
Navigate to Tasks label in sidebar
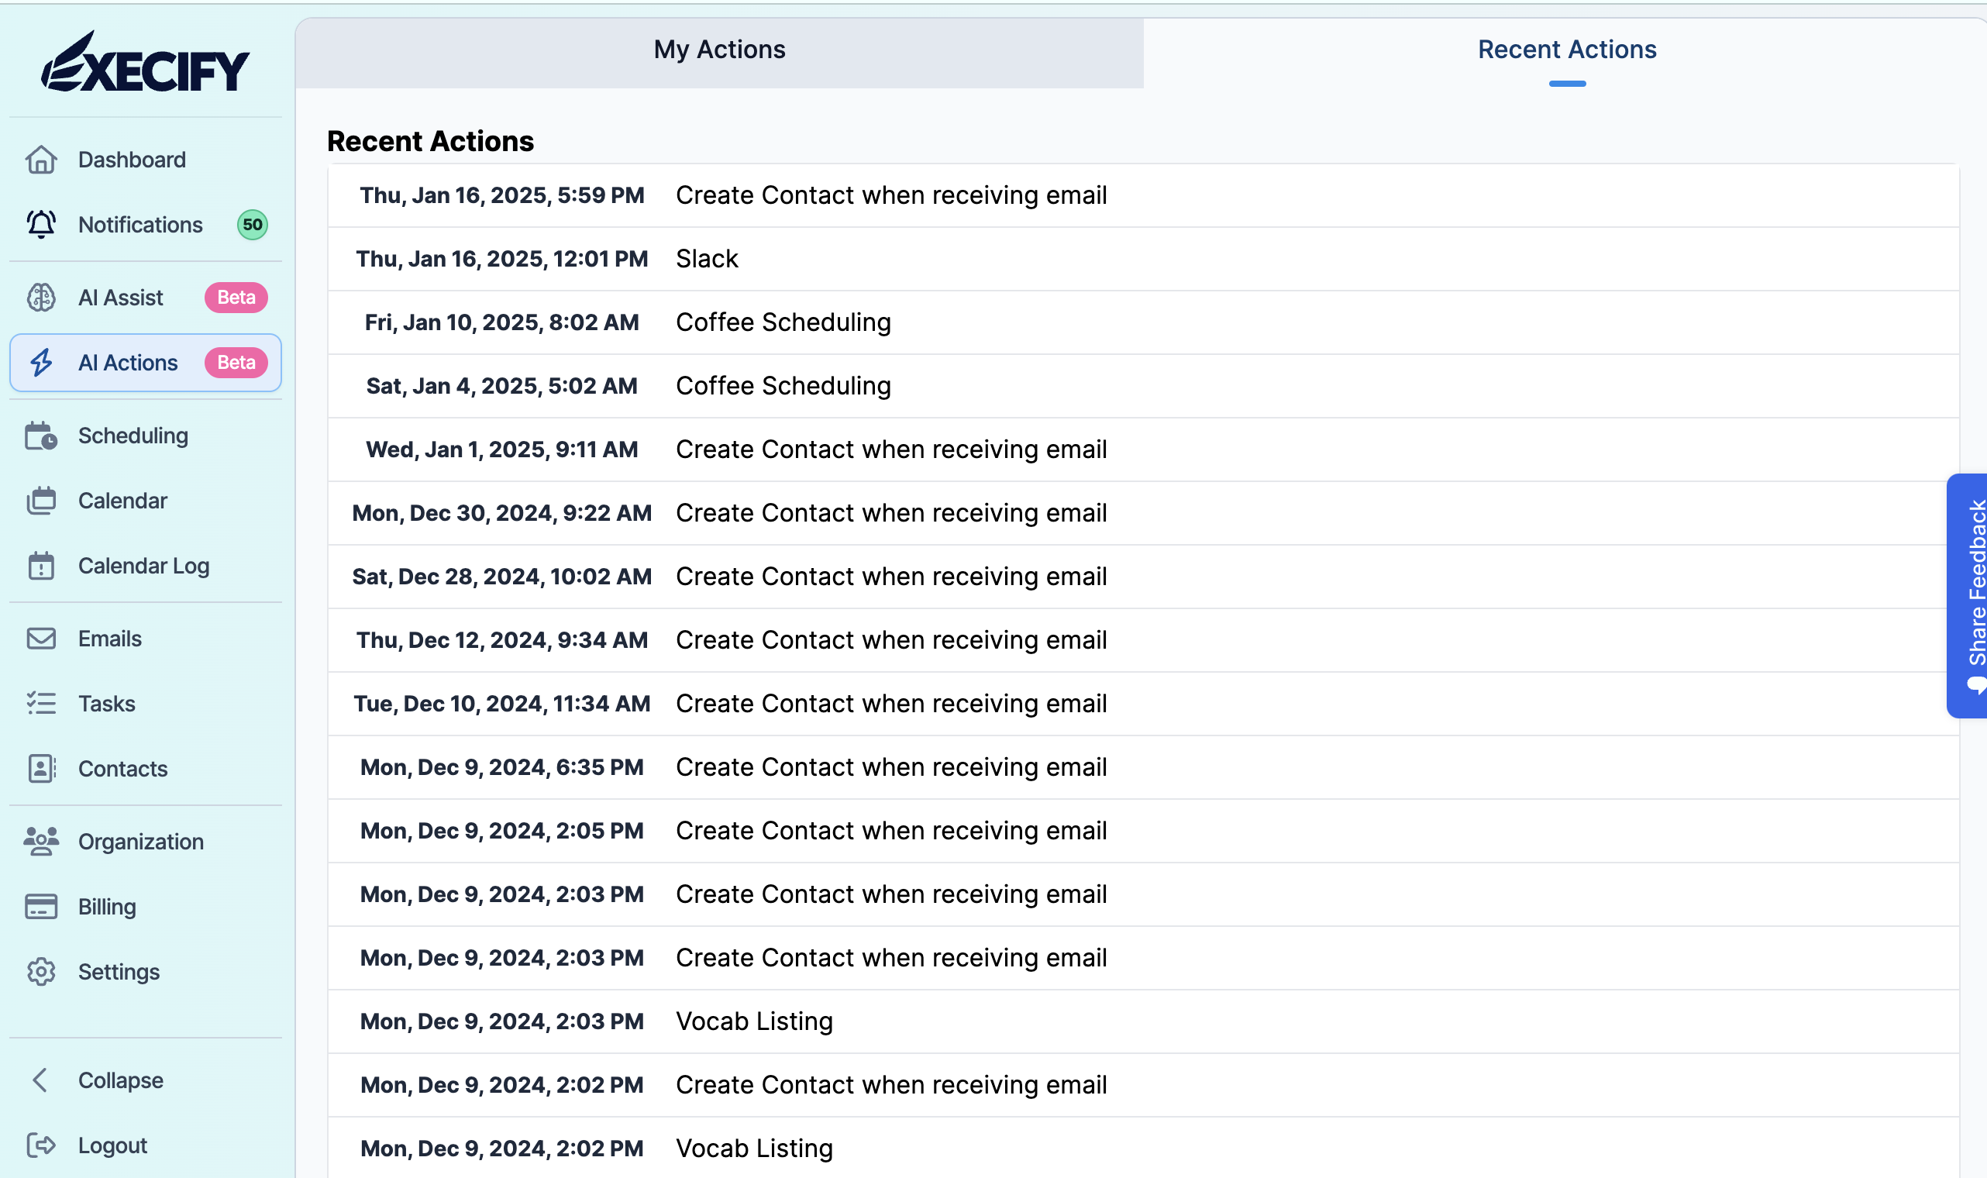pyautogui.click(x=107, y=704)
